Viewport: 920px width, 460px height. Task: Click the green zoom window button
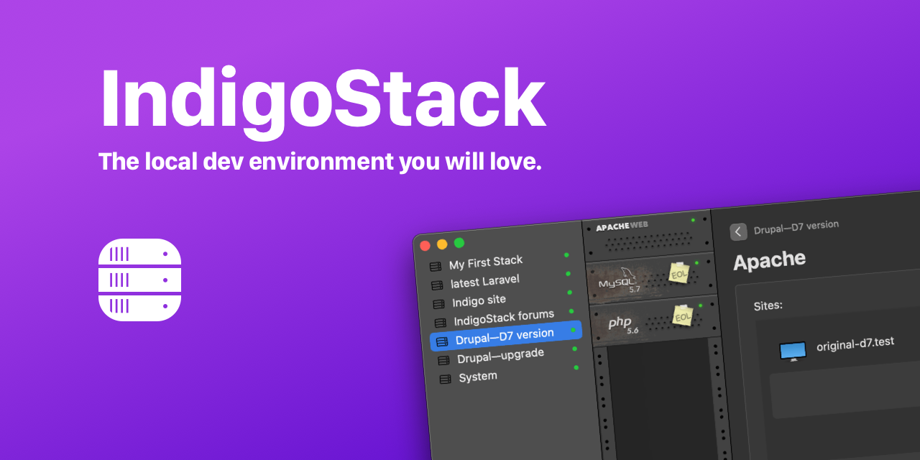click(x=459, y=243)
